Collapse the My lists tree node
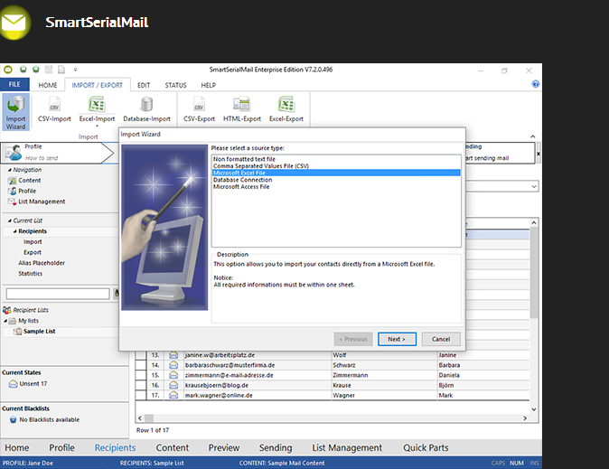 point(5,321)
